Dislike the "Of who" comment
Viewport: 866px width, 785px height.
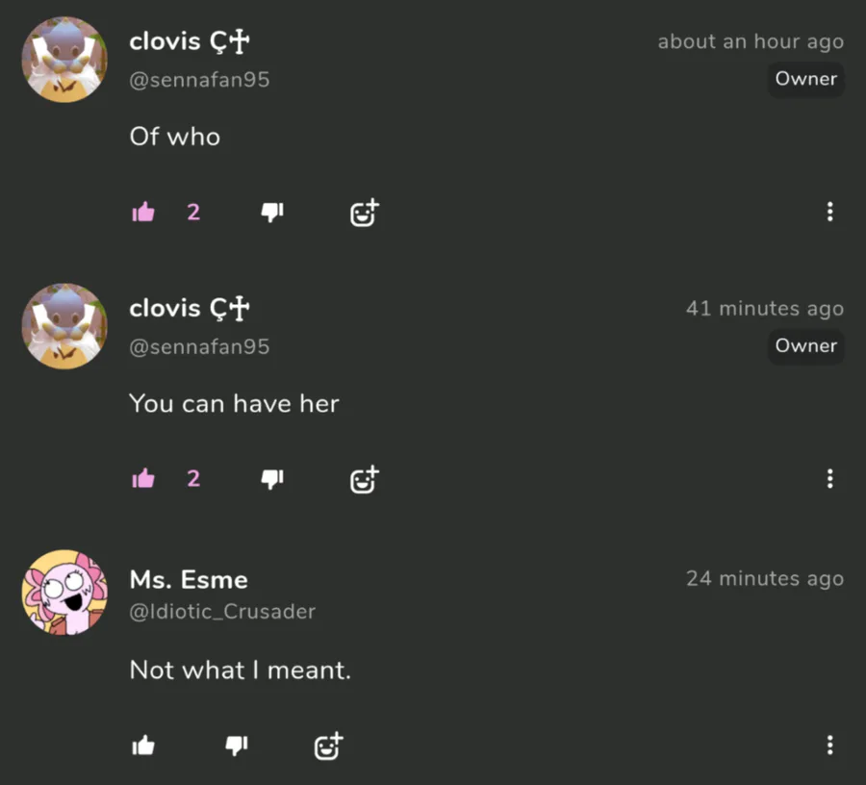pos(272,212)
